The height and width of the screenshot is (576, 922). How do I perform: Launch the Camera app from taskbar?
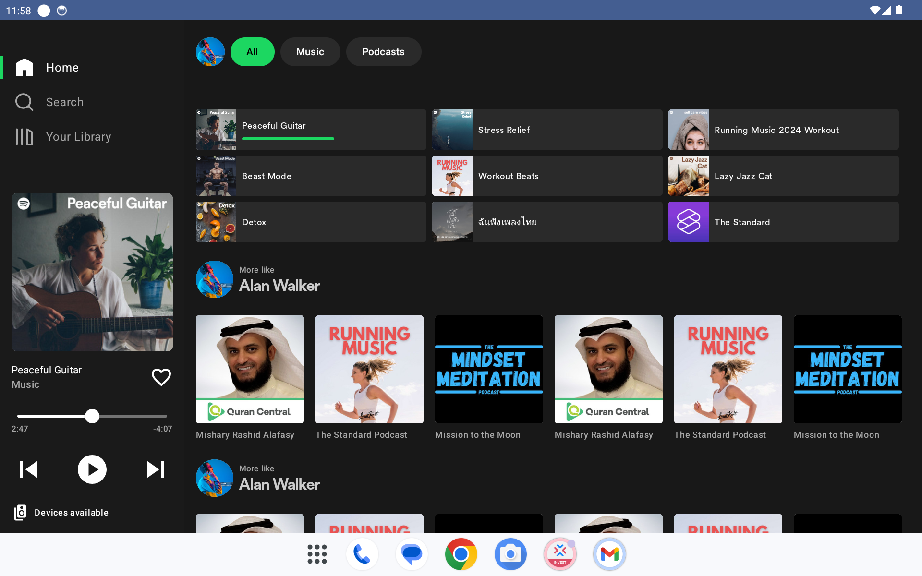510,554
